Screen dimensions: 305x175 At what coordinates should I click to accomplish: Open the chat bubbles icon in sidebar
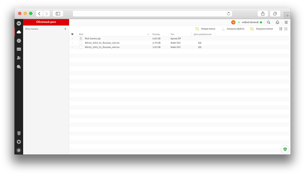pos(18,67)
